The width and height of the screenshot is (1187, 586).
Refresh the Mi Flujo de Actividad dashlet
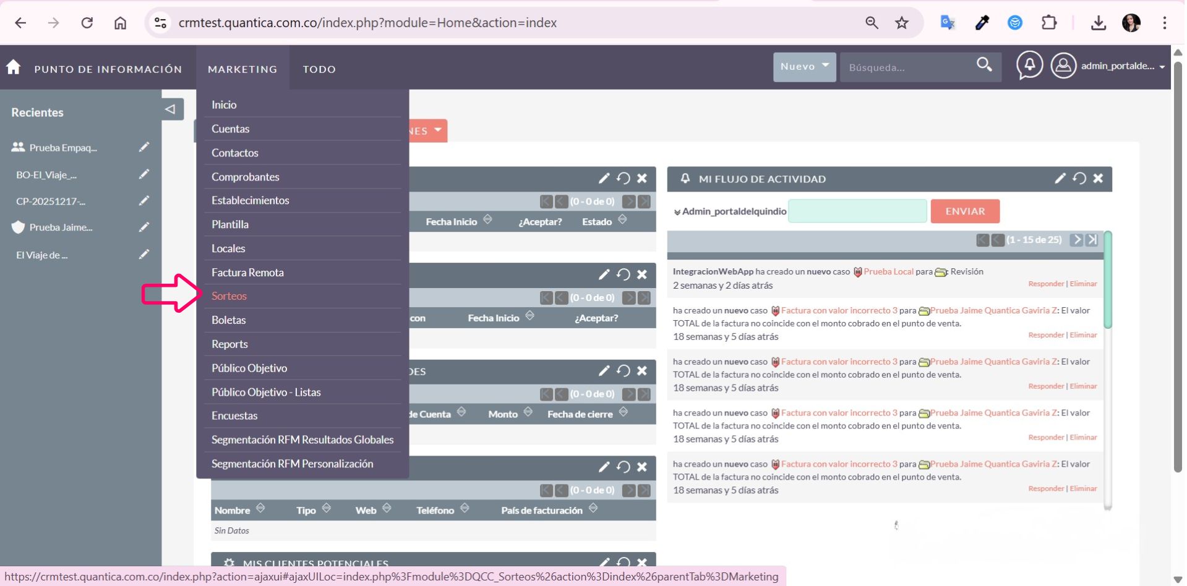point(1079,179)
